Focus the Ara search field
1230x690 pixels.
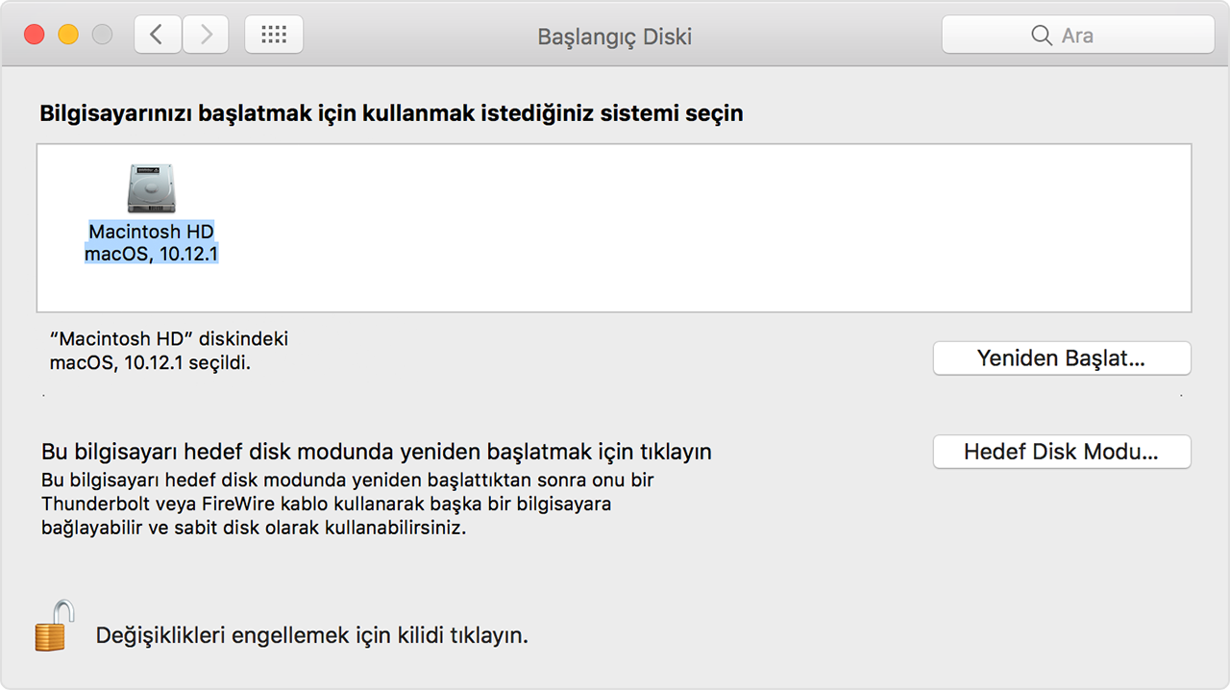click(1078, 35)
